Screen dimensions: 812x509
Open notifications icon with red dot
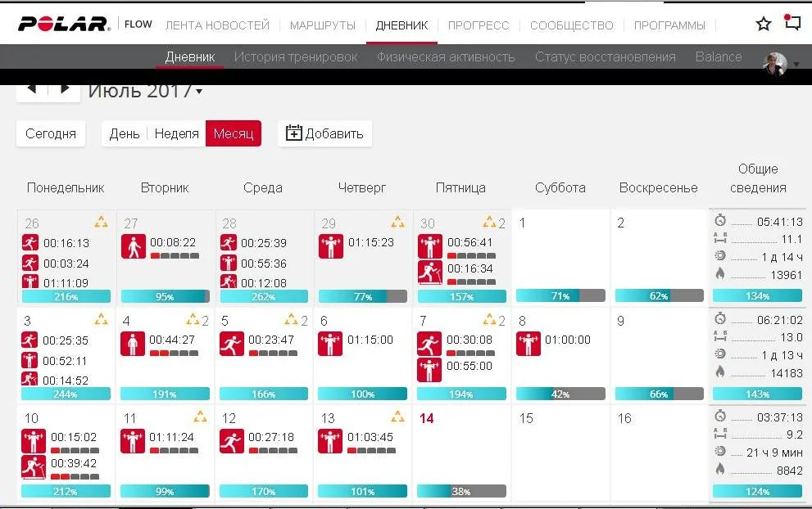(792, 22)
